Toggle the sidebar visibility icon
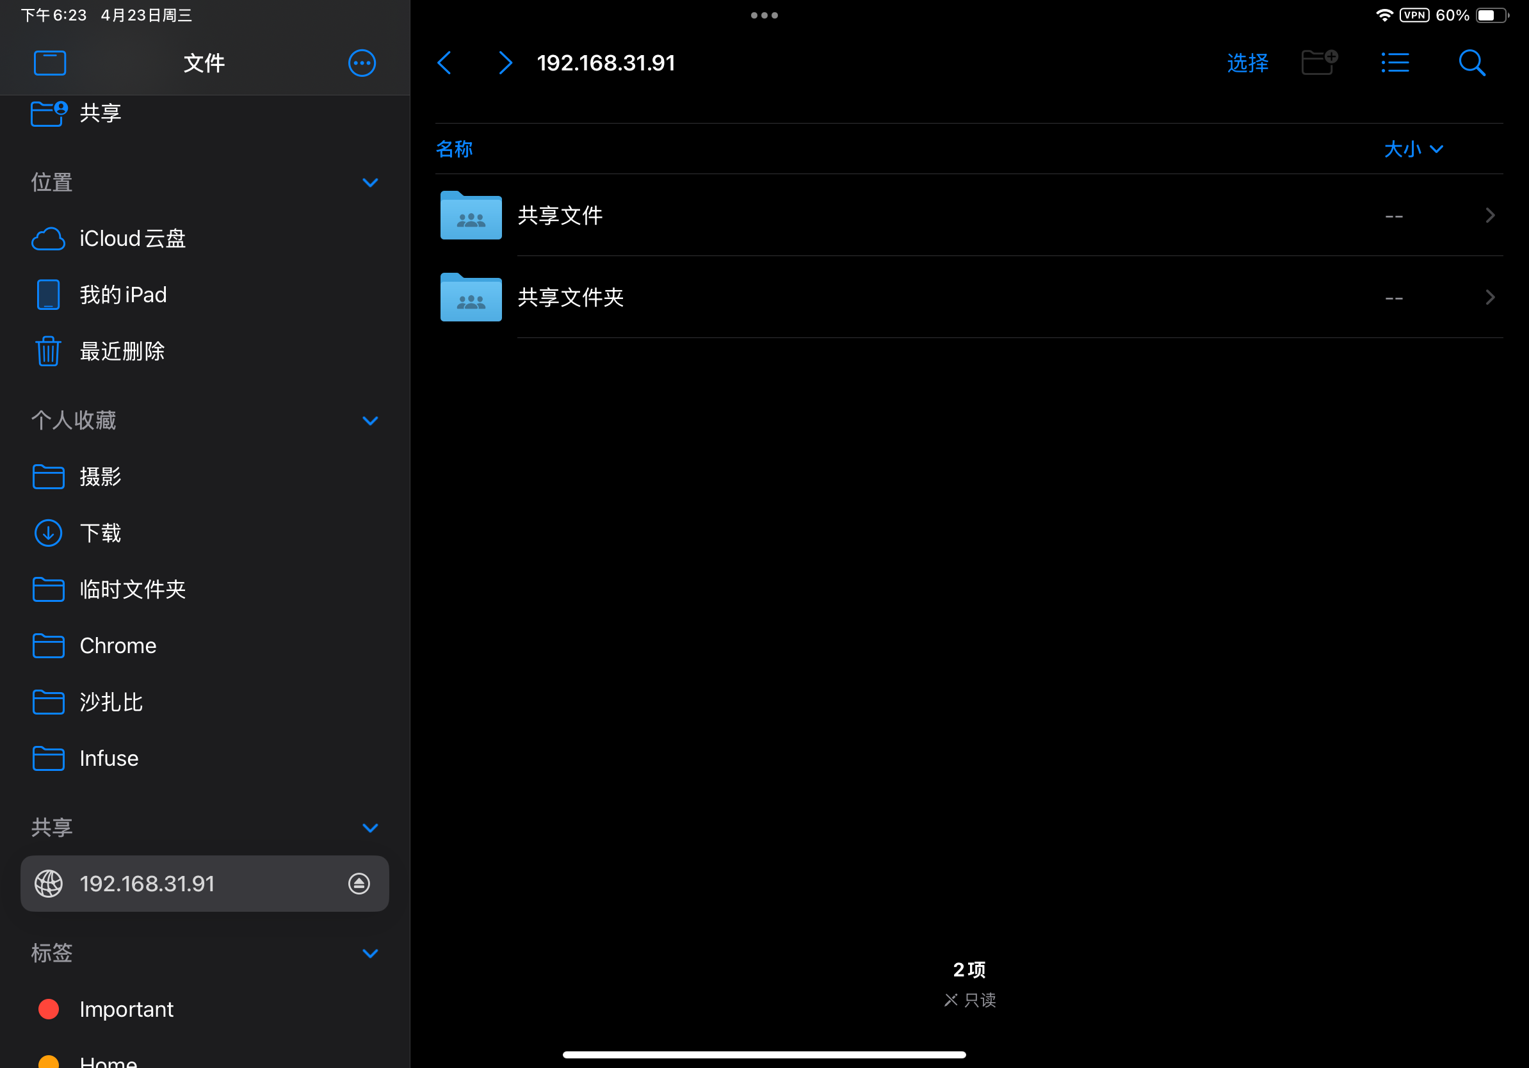This screenshot has height=1068, width=1529. 50,63
